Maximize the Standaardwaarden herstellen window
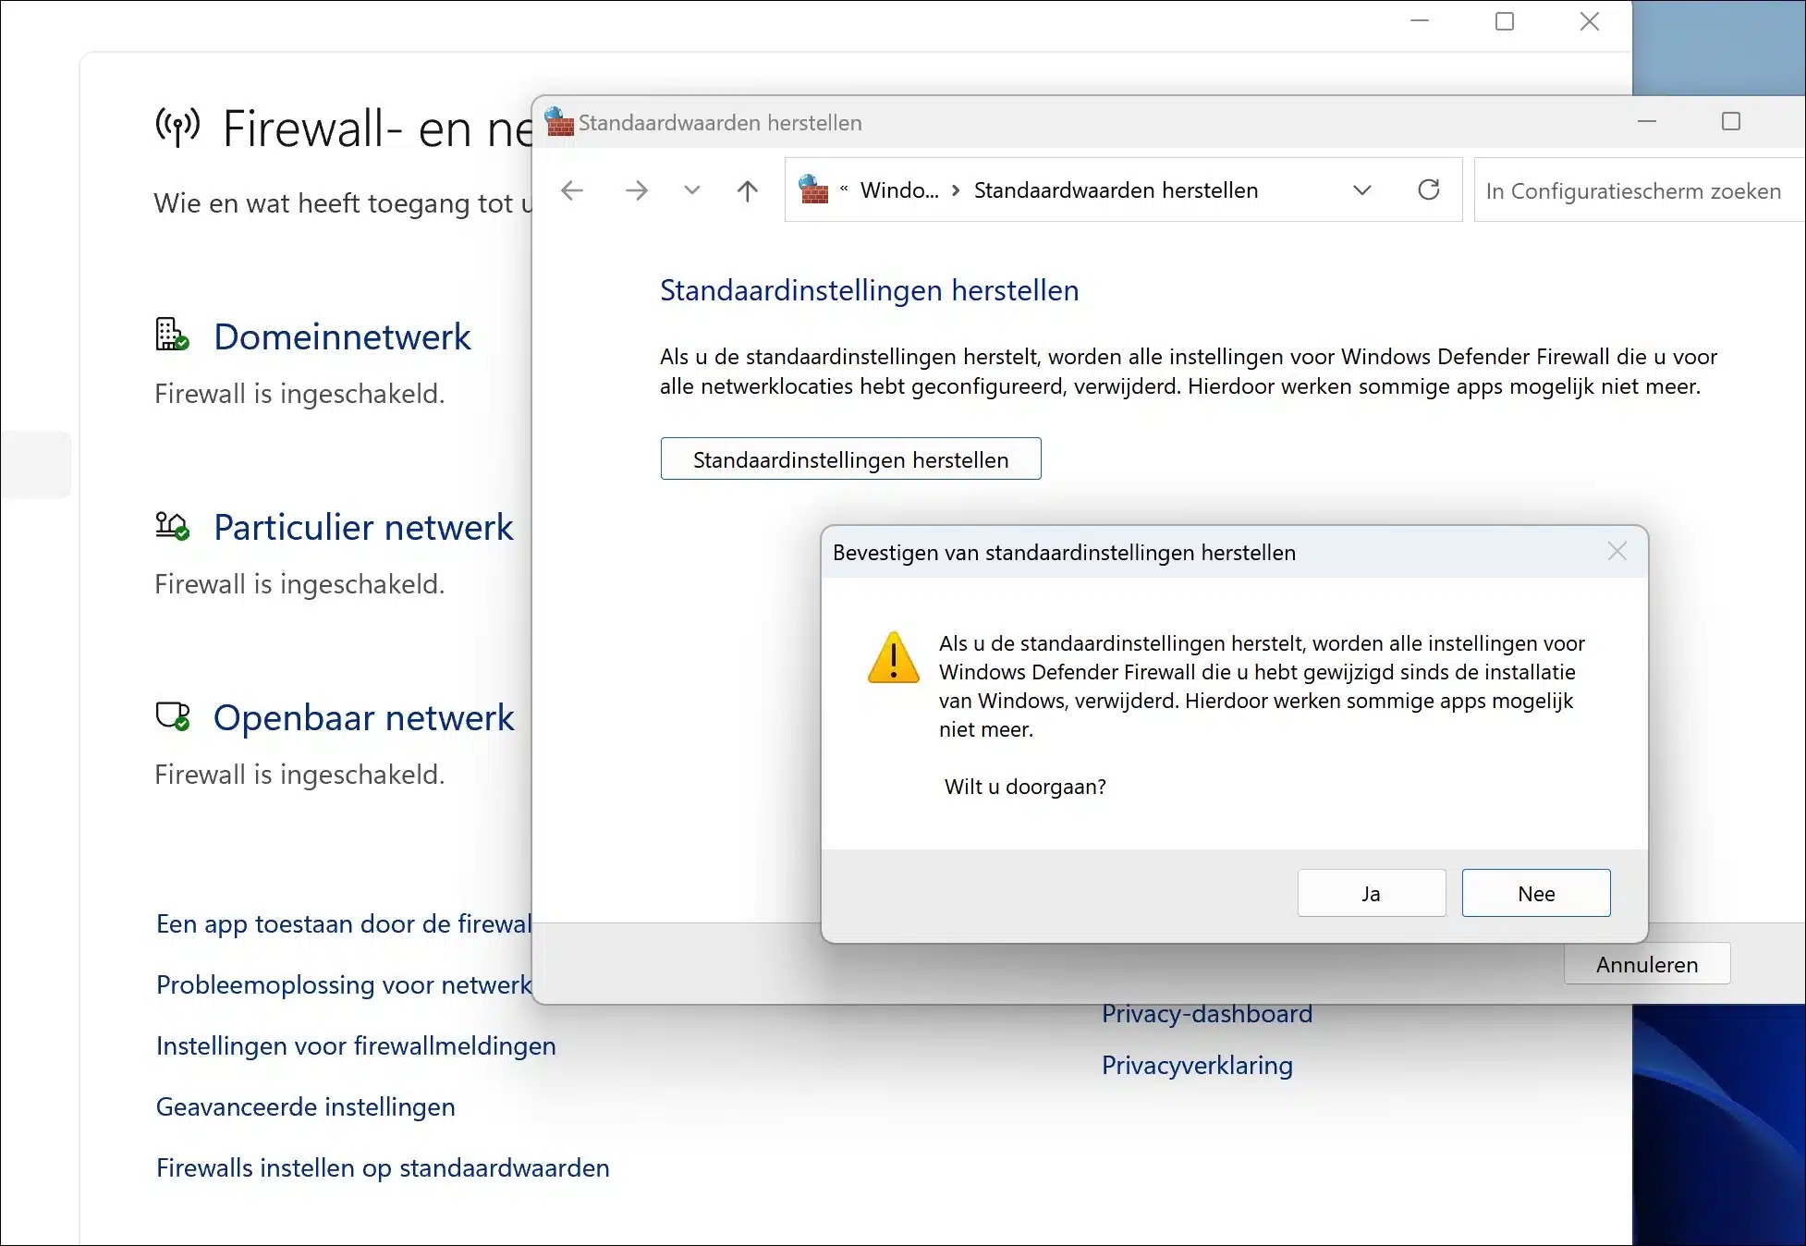This screenshot has height=1246, width=1806. (1730, 121)
